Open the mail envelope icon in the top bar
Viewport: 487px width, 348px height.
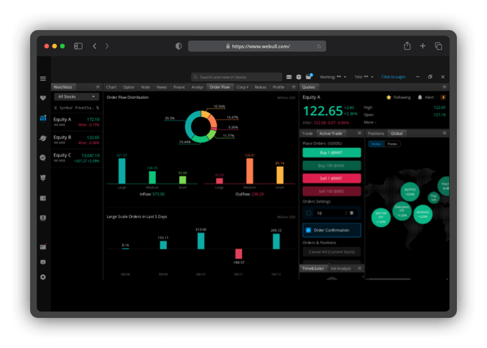pyautogui.click(x=289, y=77)
